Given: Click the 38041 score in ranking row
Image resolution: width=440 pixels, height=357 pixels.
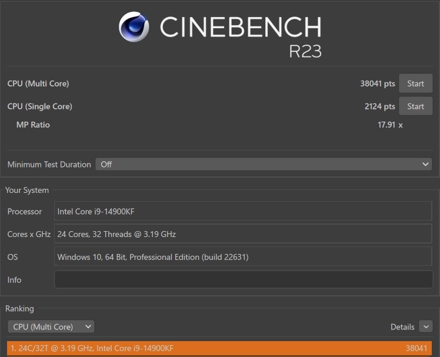Looking at the screenshot, I should click(416, 348).
